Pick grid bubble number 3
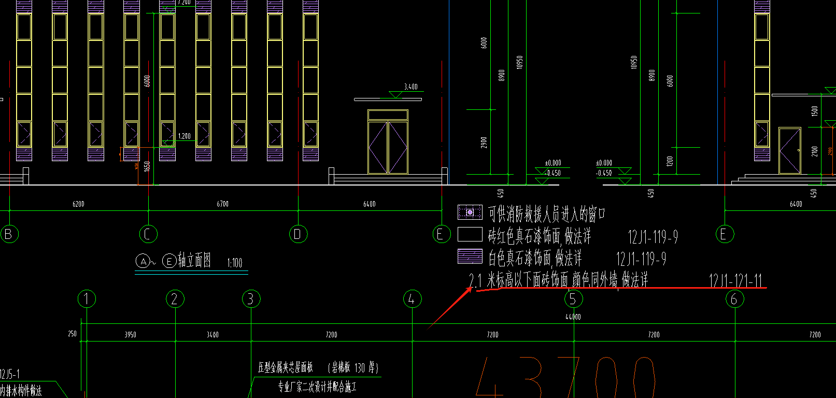 pos(251,299)
